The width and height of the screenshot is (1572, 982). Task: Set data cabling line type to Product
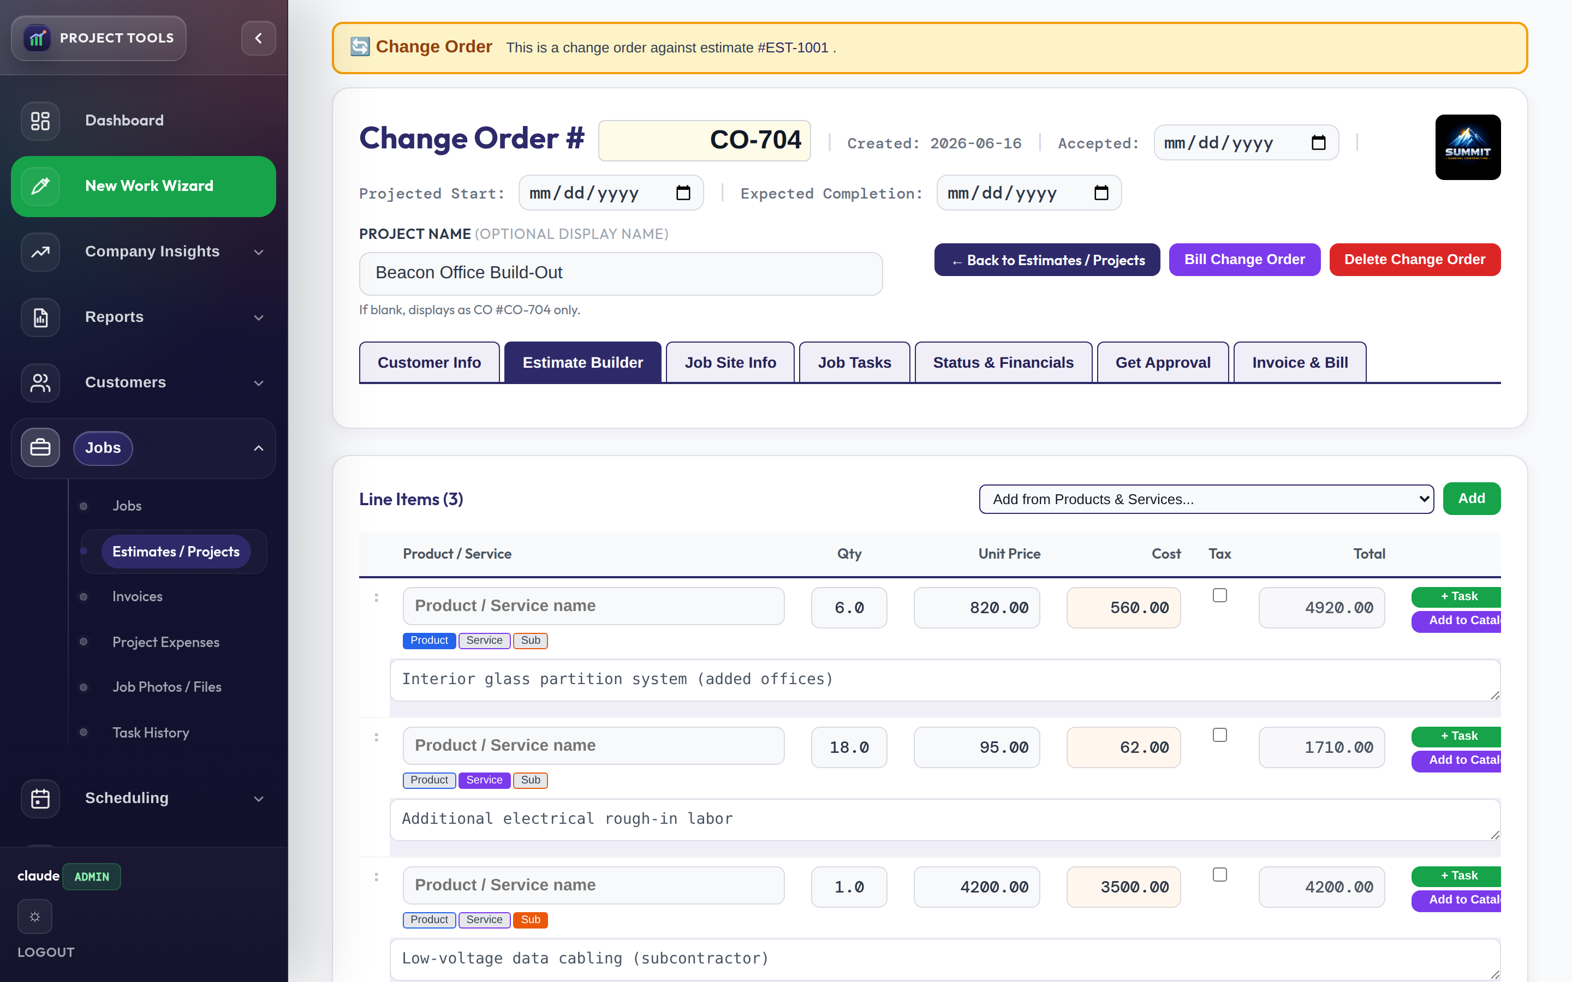point(428,920)
